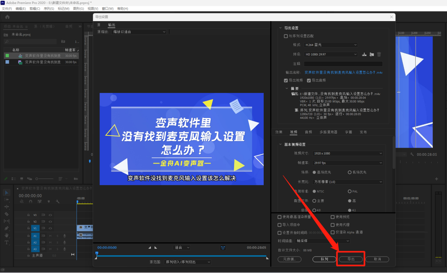This screenshot has height=273, width=447.
Task: Click the Save Preset icon
Action: pyautogui.click(x=365, y=54)
